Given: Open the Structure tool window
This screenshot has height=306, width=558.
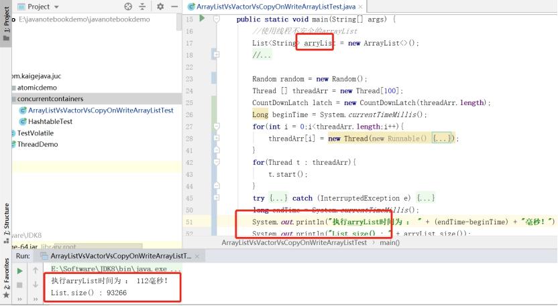Looking at the screenshot, I should point(6,223).
